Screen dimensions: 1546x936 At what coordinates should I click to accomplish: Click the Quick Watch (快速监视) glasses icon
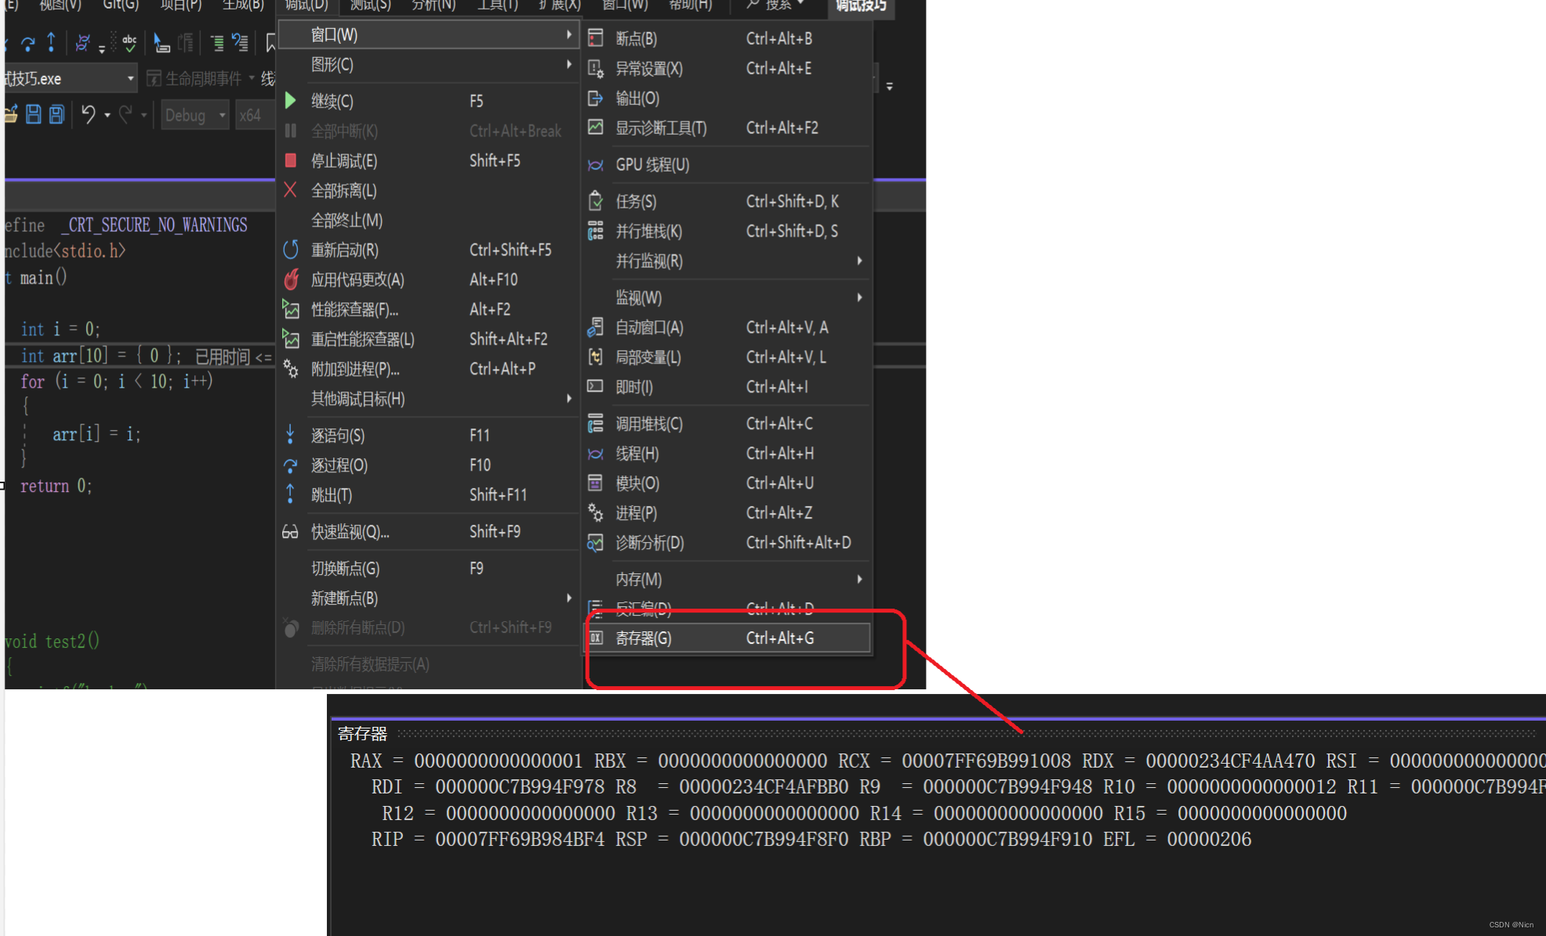click(x=290, y=532)
